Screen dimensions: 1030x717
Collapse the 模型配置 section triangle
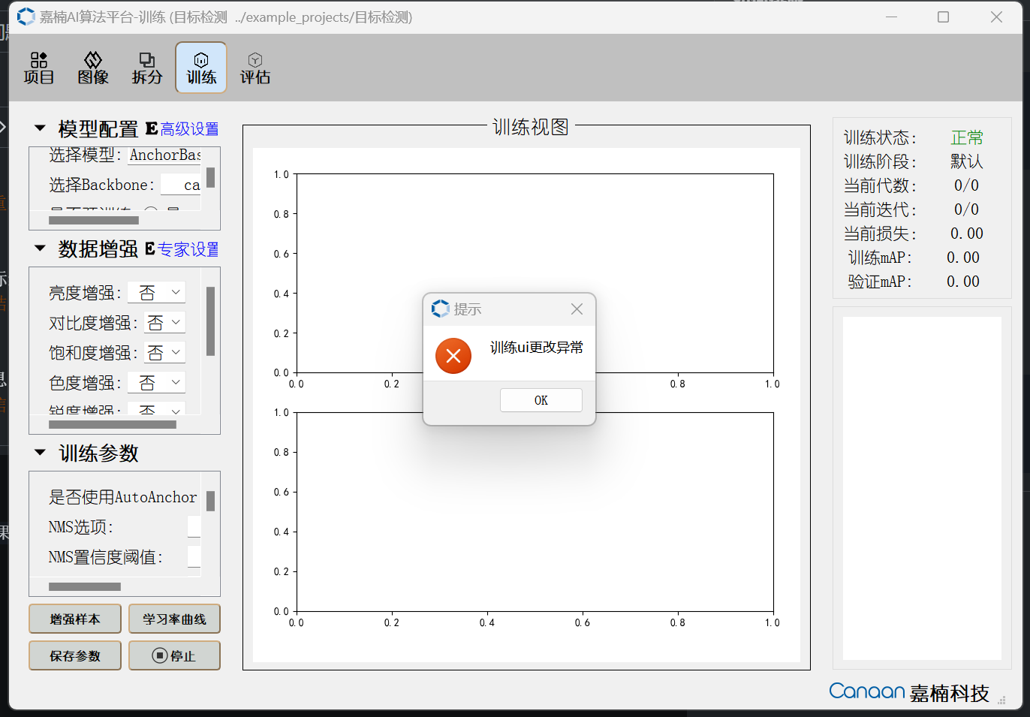coord(41,128)
